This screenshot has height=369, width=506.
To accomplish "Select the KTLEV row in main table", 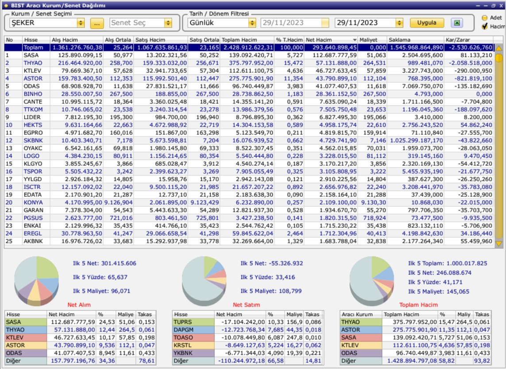I will click(x=249, y=71).
